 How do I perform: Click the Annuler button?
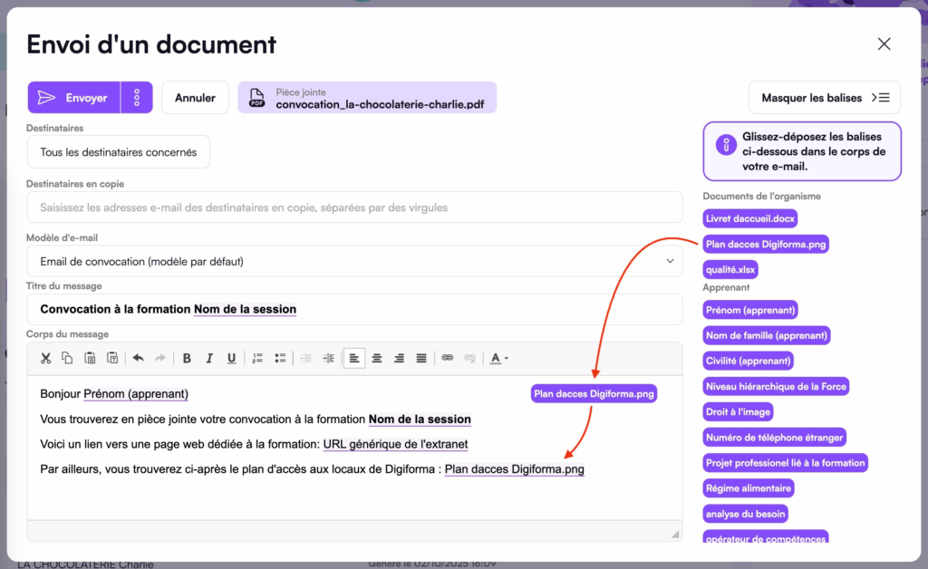[x=195, y=98]
